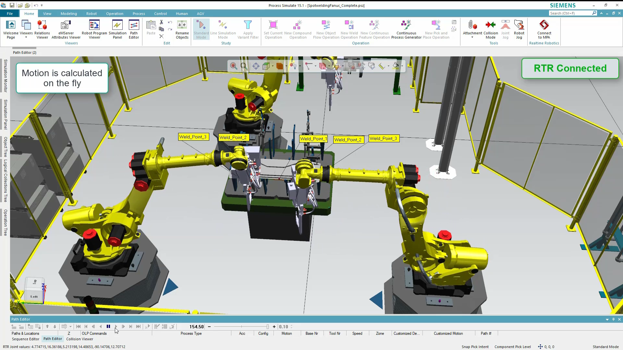
Task: Open the Collision Viewer tab
Action: [79, 339]
